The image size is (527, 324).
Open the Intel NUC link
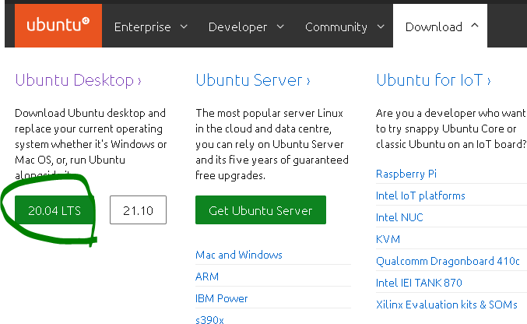click(399, 217)
